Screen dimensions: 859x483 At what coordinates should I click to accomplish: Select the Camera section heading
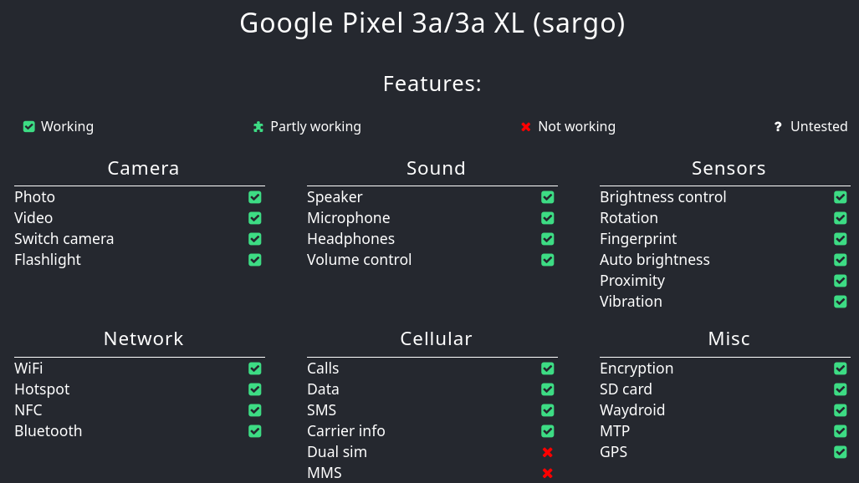point(143,168)
